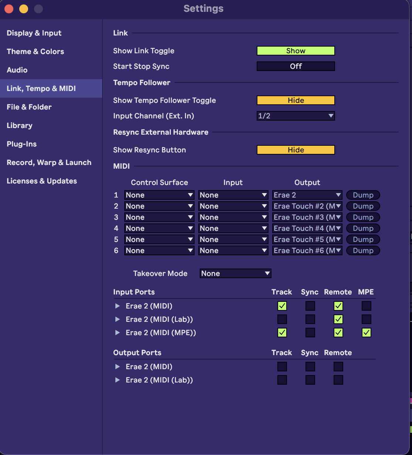Enable Track for Erae 2 (MIDI (Lab)) input
Viewport: 412px width, 455px height.
(x=282, y=319)
